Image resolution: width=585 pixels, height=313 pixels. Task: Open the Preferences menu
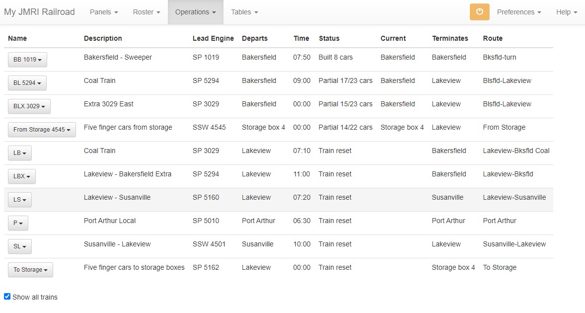coord(519,12)
